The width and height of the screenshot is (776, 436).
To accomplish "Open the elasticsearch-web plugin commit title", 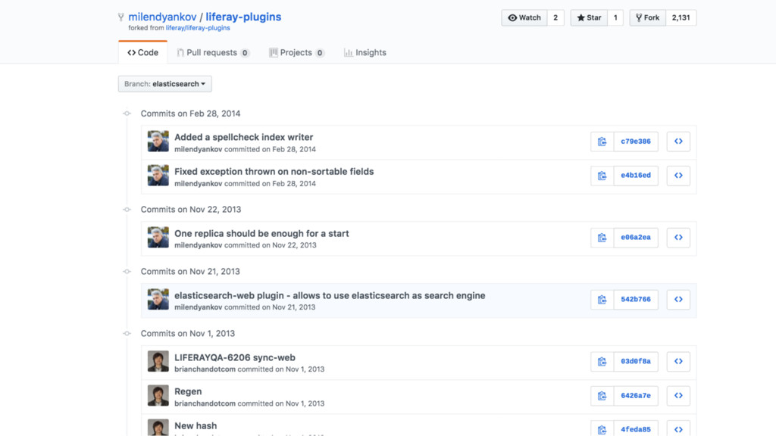I will click(x=330, y=296).
